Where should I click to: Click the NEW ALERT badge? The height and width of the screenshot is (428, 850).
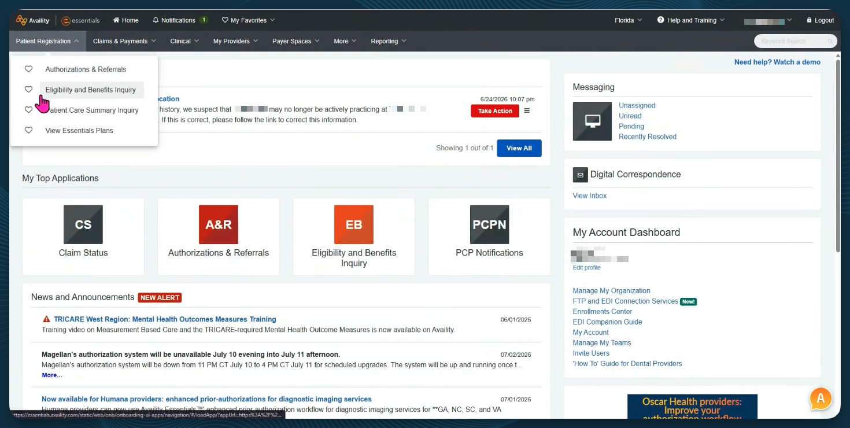160,298
